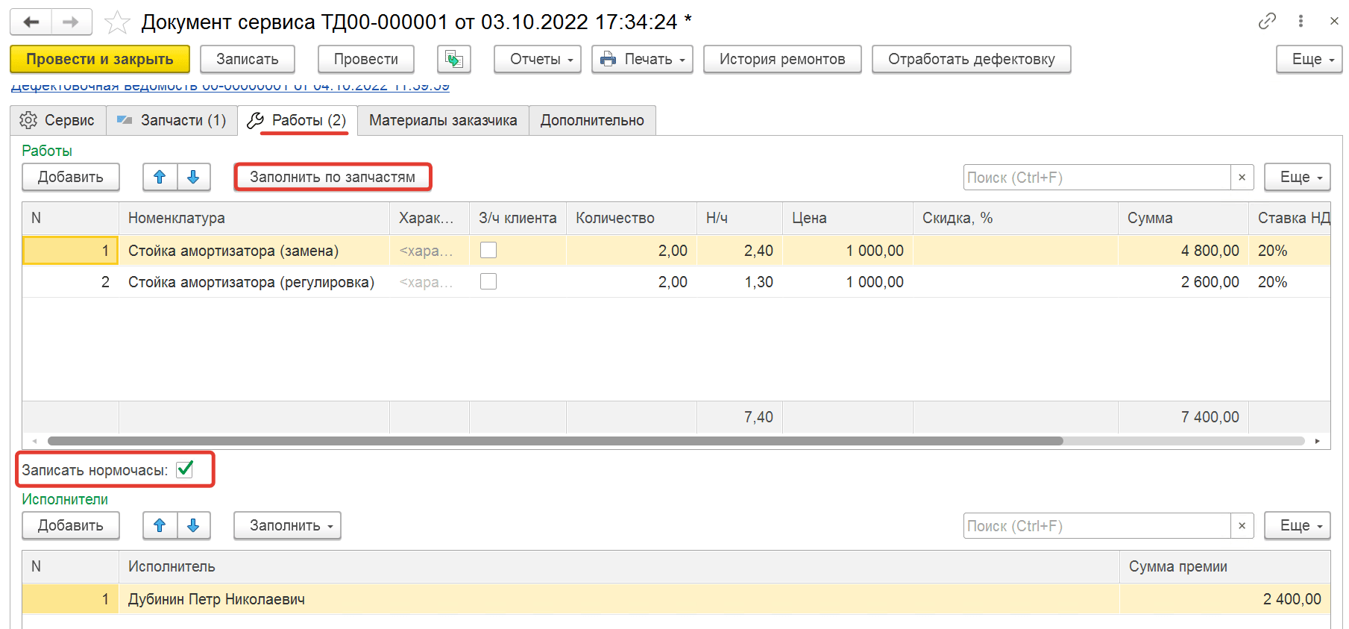Click the Сумма премии column header

(x=1225, y=566)
